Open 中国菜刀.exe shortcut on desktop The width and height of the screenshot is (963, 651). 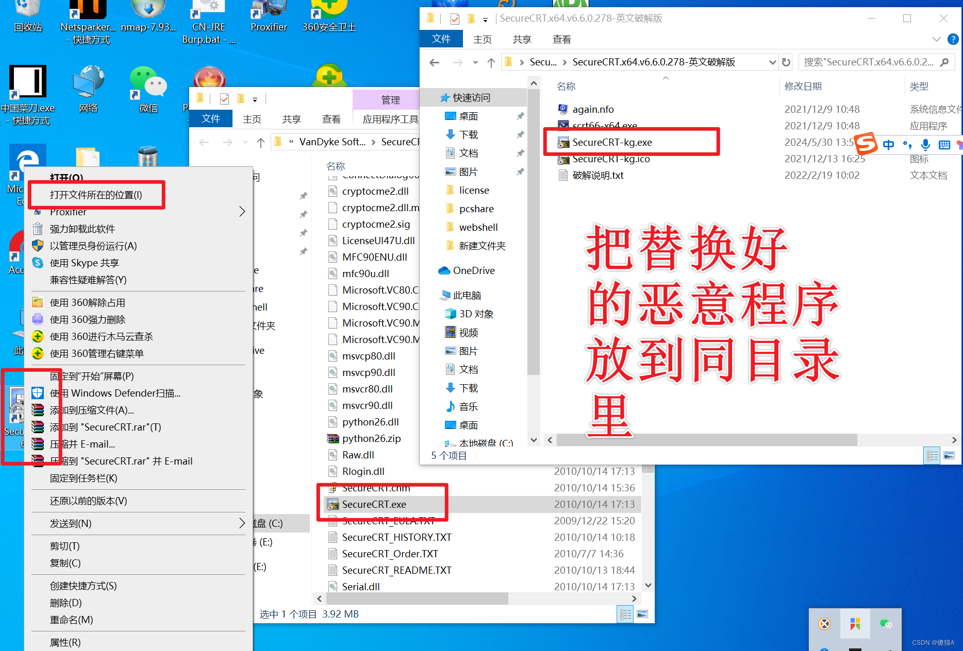click(28, 95)
